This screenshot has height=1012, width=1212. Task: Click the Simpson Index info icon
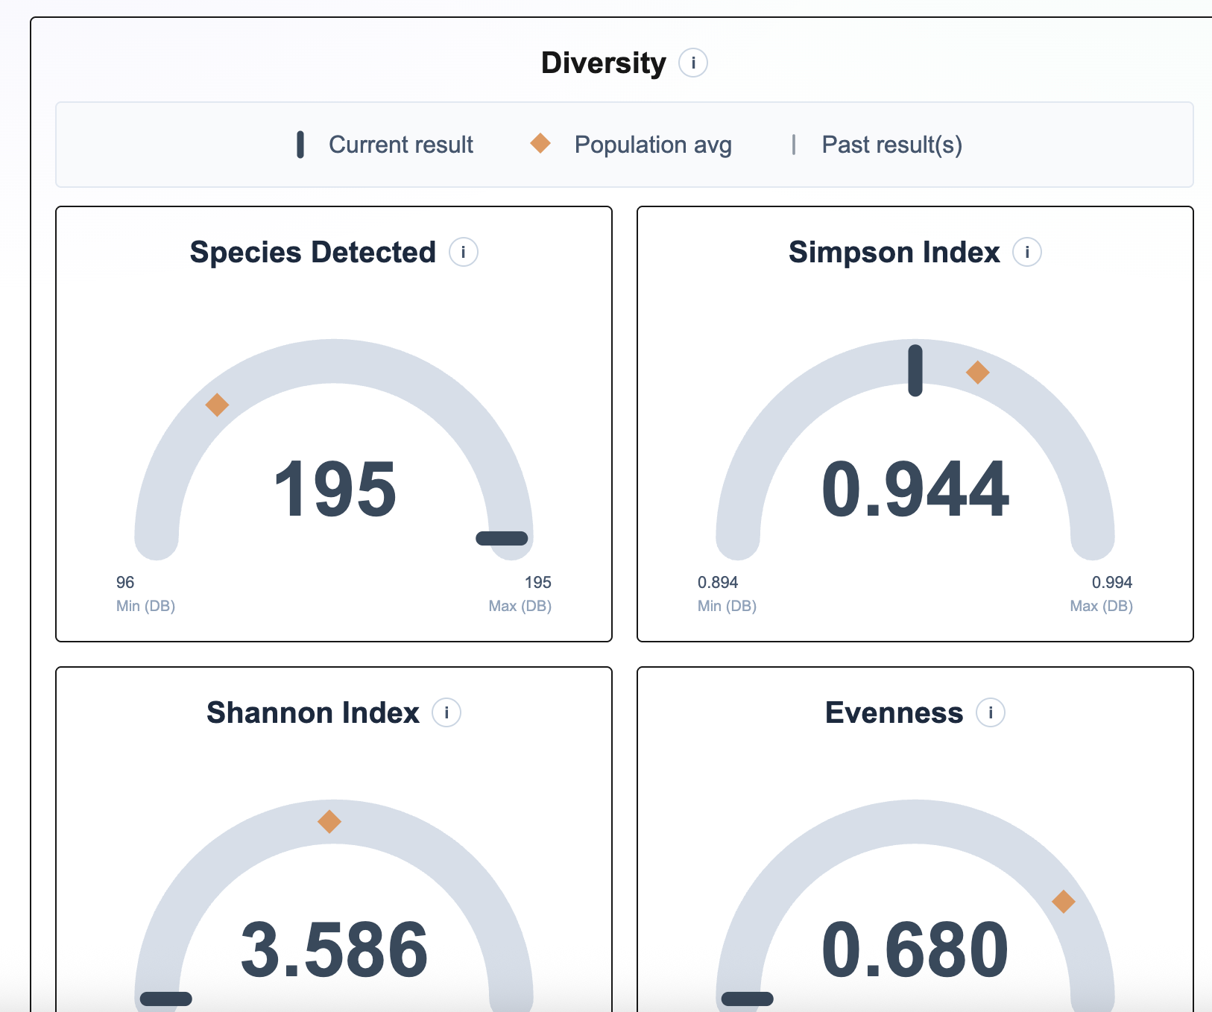coord(1026,253)
